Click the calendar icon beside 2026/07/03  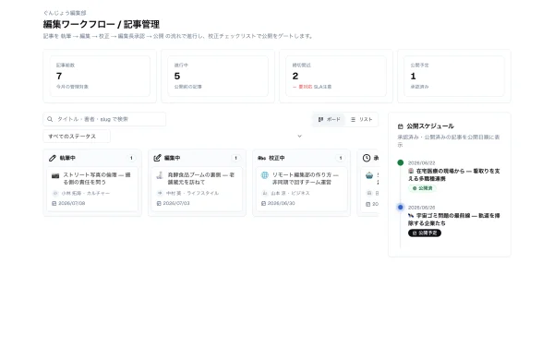159,203
